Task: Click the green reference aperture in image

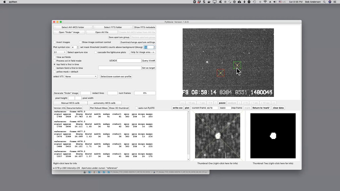Action: [237, 65]
